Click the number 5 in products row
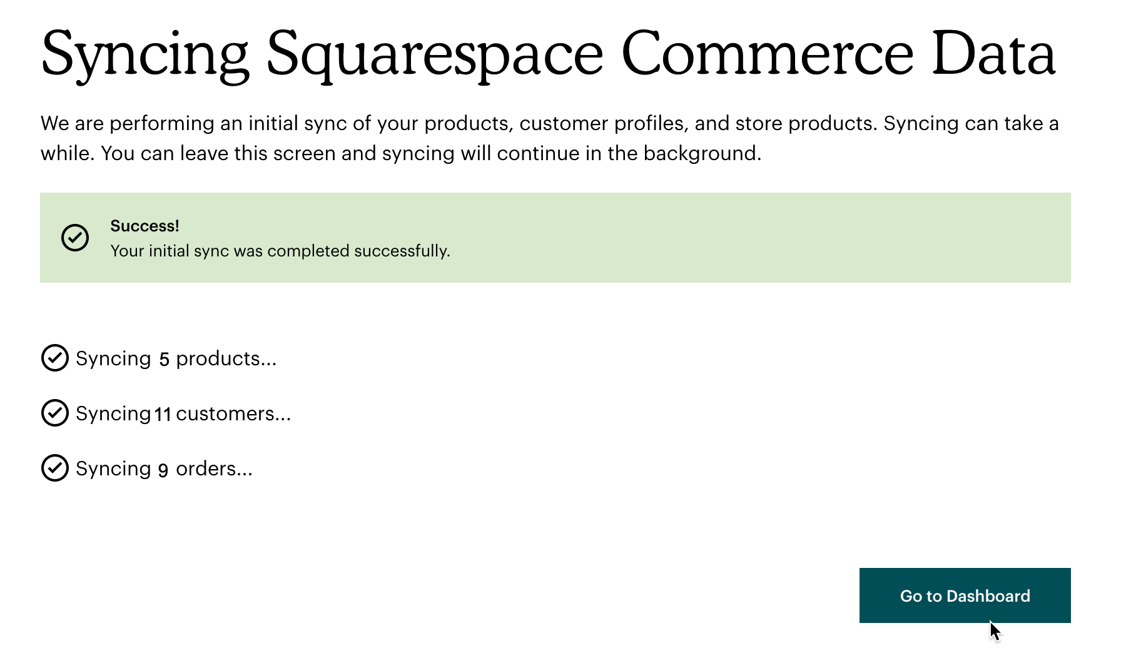This screenshot has height=648, width=1121. pyautogui.click(x=164, y=359)
